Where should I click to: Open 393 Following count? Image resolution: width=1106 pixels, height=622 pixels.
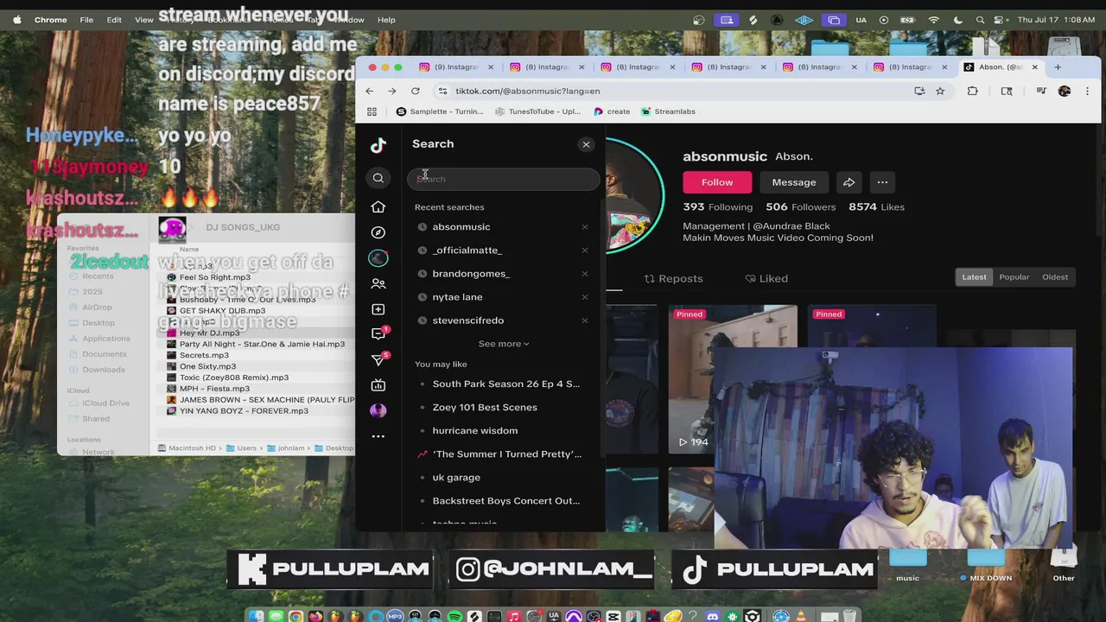pos(718,207)
